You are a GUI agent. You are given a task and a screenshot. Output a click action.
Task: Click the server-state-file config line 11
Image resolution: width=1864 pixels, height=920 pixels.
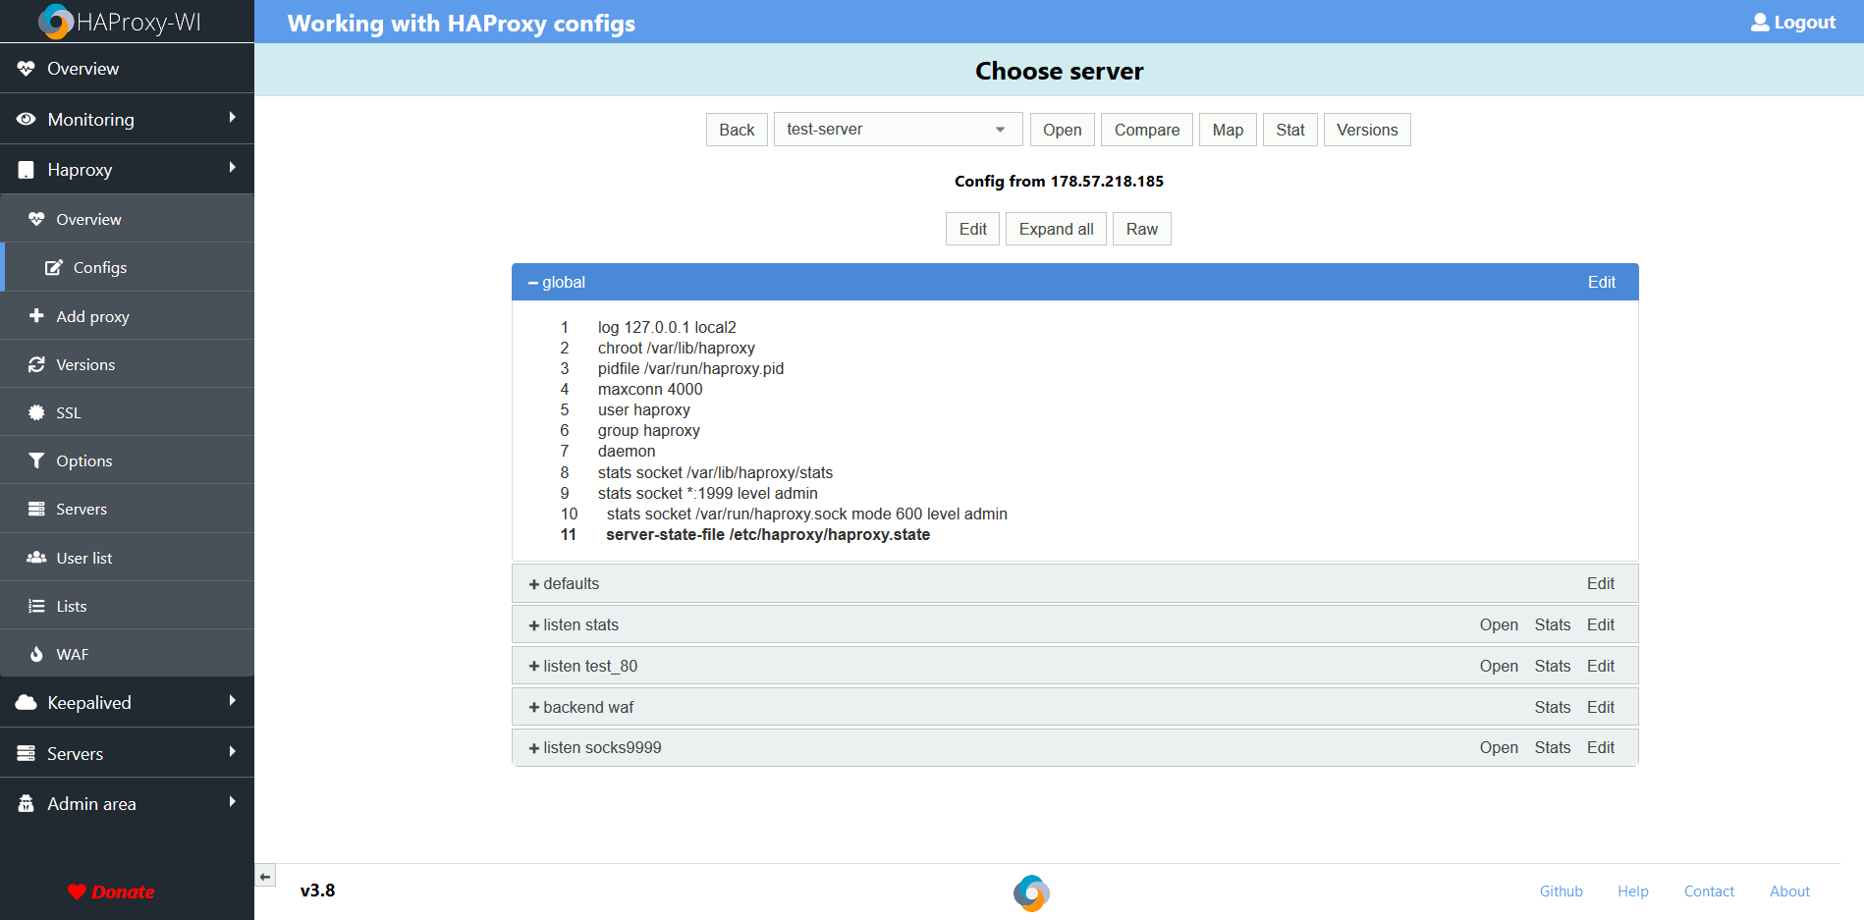[768, 534]
